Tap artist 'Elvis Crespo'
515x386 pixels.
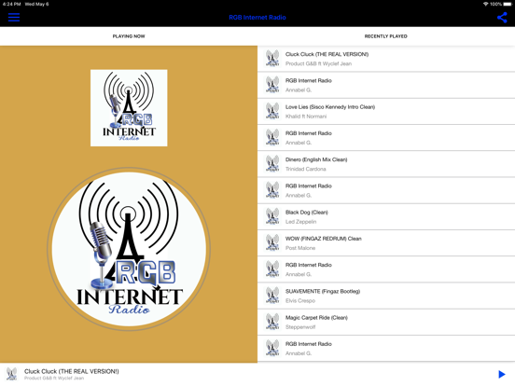(300, 300)
